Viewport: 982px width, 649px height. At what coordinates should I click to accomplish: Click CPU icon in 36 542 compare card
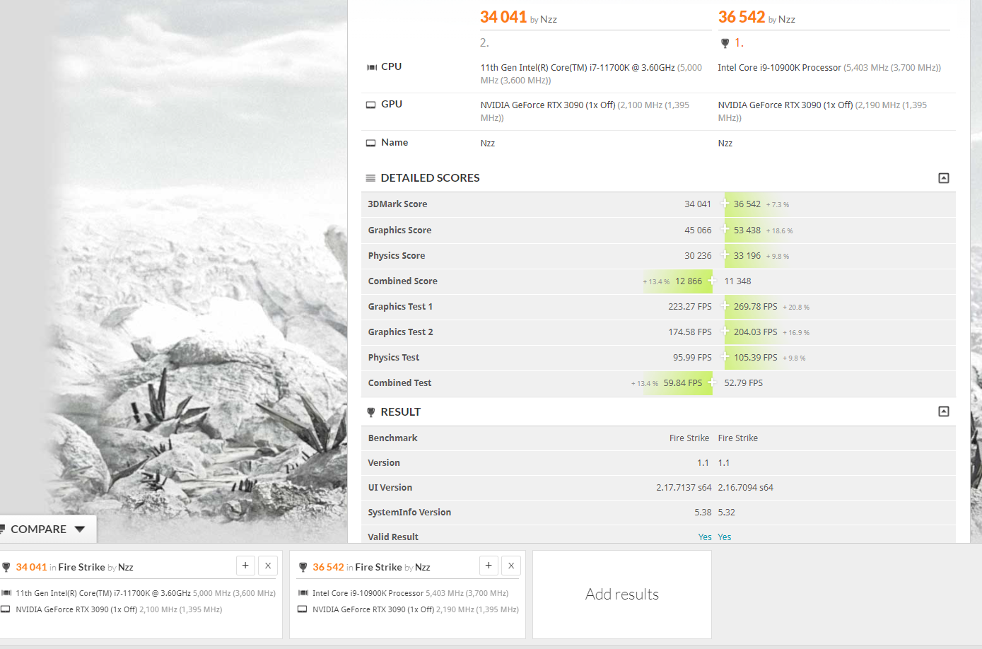[x=303, y=593]
